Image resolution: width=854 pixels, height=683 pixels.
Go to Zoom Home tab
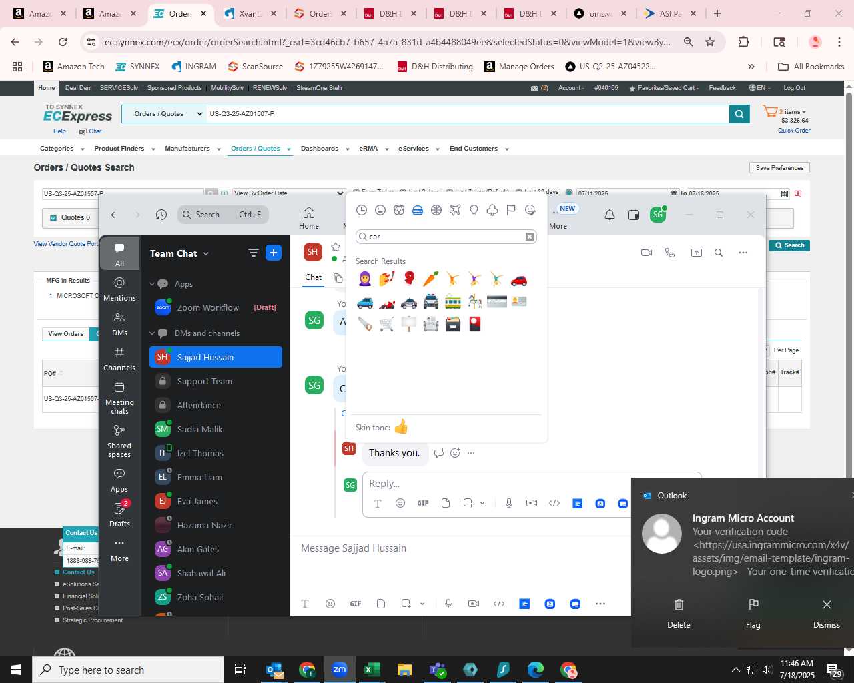(x=309, y=217)
